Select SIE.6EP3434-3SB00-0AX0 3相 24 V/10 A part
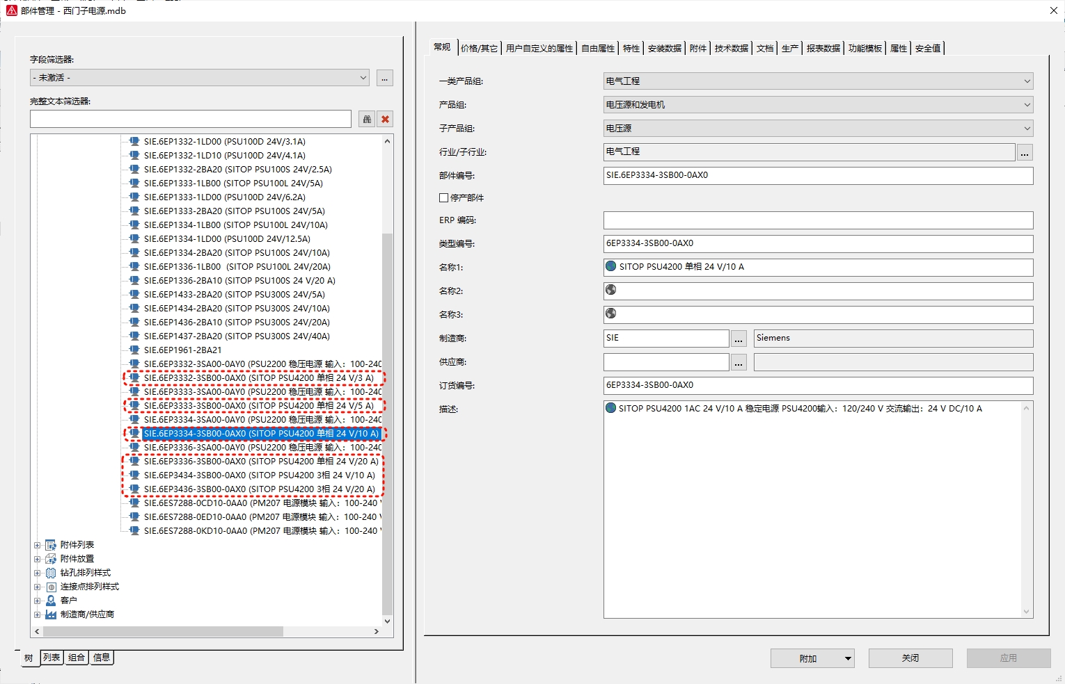Viewport: 1065px width, 684px height. tap(260, 475)
